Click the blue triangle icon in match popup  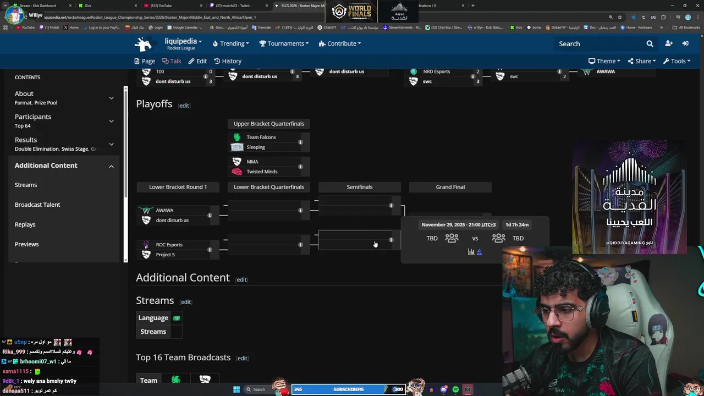pyautogui.click(x=479, y=252)
